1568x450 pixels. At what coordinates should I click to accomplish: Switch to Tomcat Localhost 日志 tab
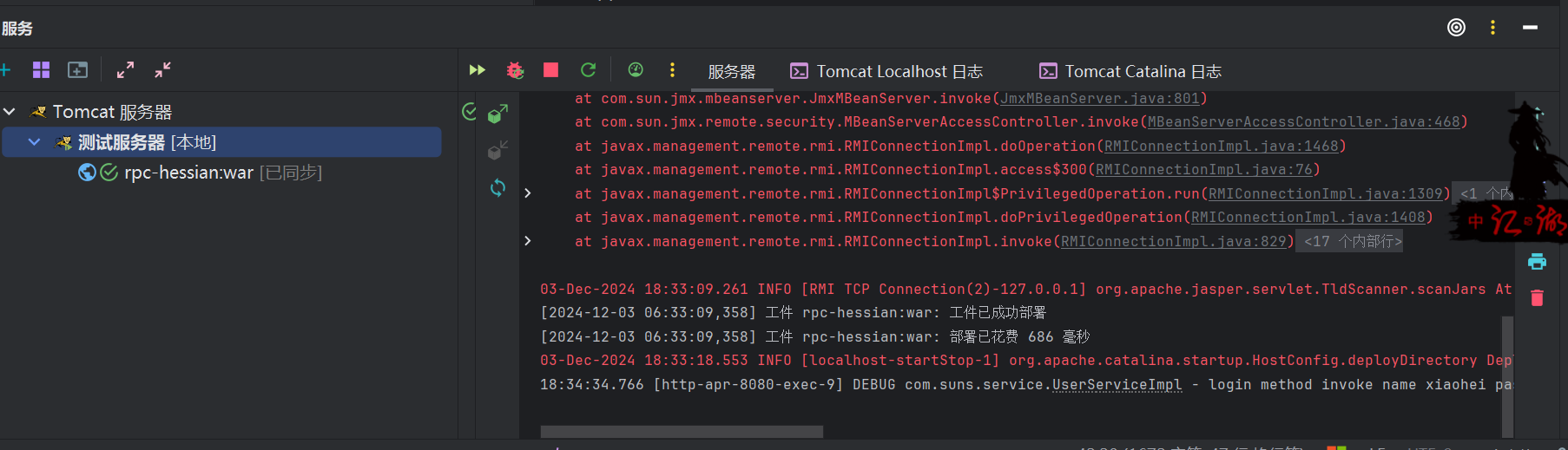899,72
